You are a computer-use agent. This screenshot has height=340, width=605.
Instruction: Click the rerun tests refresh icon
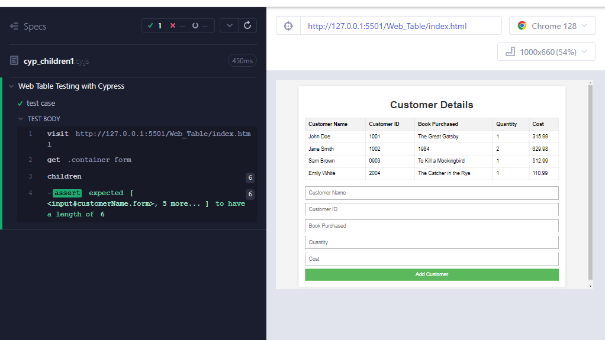coord(247,25)
